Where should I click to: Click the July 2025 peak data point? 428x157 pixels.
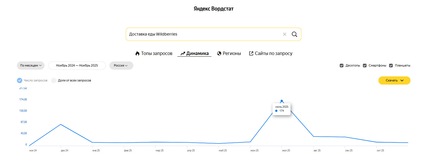tap(282, 101)
